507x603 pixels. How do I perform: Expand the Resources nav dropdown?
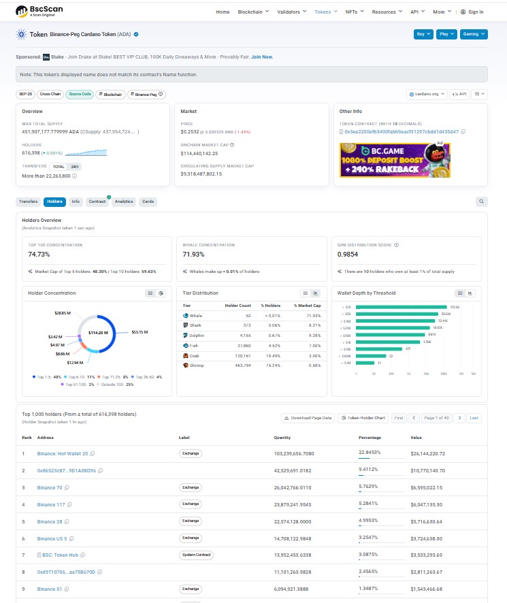pos(387,12)
